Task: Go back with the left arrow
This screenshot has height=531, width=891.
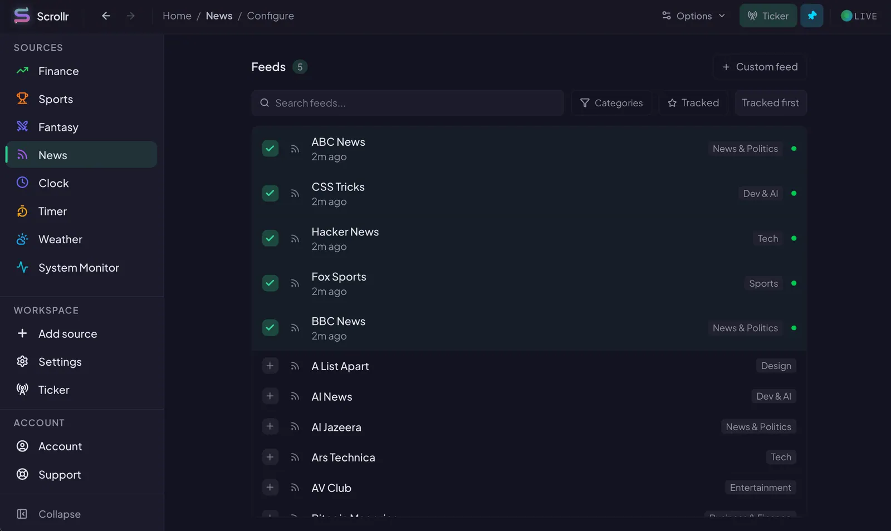Action: (106, 16)
